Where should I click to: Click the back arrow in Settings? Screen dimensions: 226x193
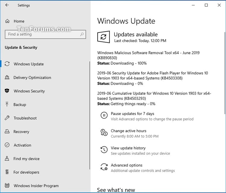point(7,5)
